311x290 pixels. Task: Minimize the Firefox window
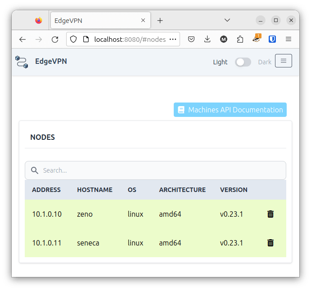pos(261,20)
